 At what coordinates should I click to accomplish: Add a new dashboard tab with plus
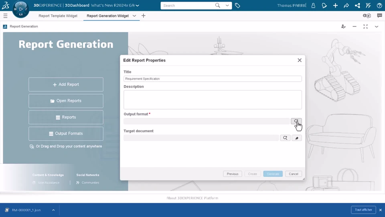point(144,16)
